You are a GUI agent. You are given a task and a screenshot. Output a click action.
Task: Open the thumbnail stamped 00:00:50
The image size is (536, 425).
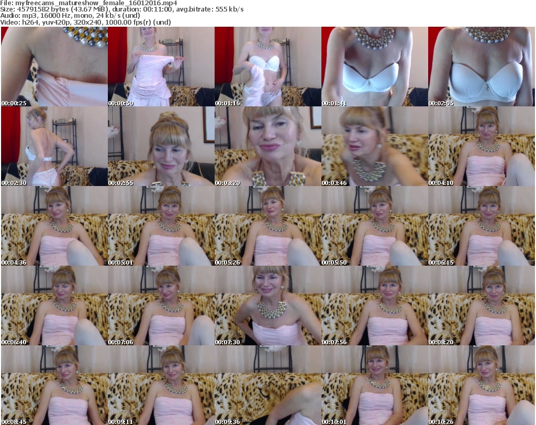tap(161, 67)
